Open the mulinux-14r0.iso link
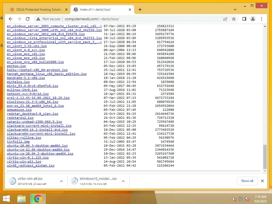The image size is (272, 204). 22,90
